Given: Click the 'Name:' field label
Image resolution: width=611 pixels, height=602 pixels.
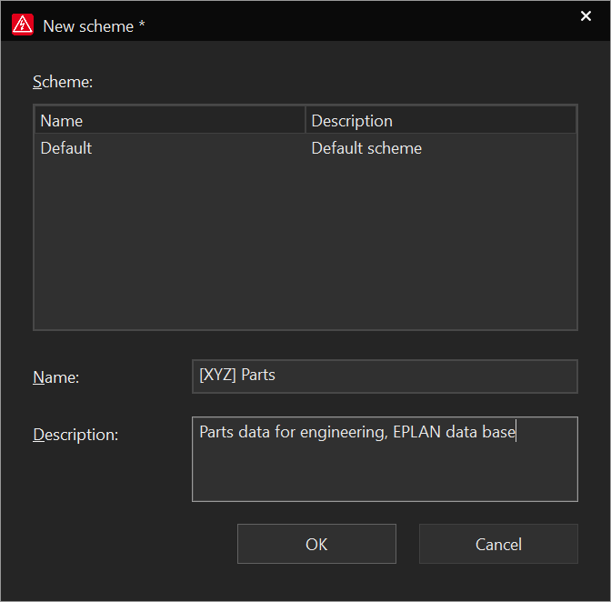Looking at the screenshot, I should point(56,377).
